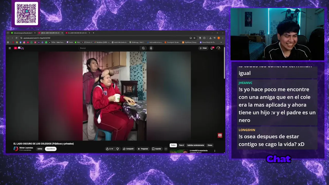Switch to the kick.com popout tab
This screenshot has width=329, height=185.
[23, 33]
